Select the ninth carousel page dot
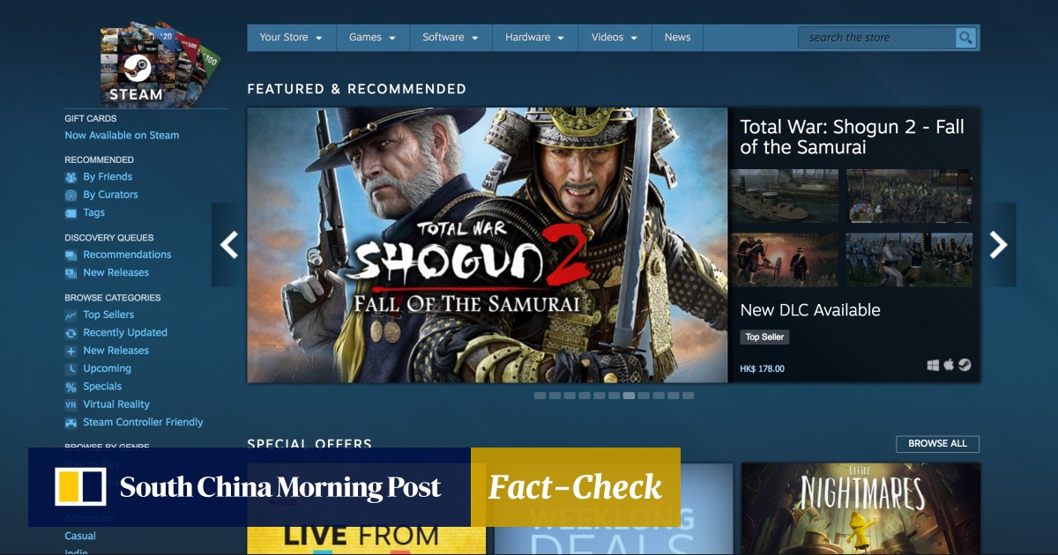 click(659, 396)
